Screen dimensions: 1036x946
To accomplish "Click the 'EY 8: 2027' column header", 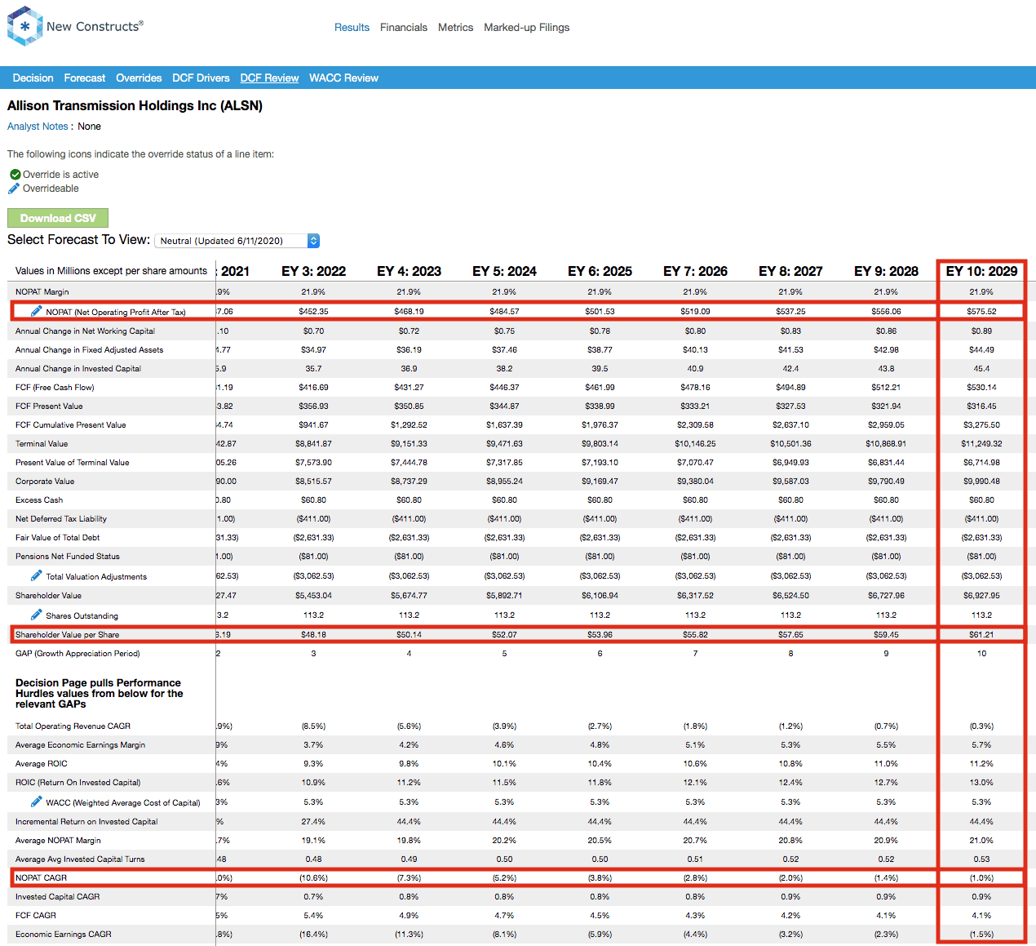I will pos(790,271).
